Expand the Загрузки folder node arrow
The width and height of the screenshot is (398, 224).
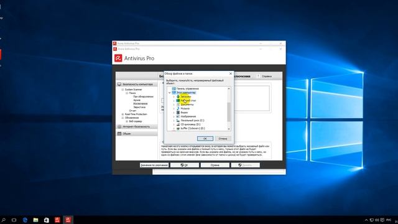pyautogui.click(x=174, y=97)
